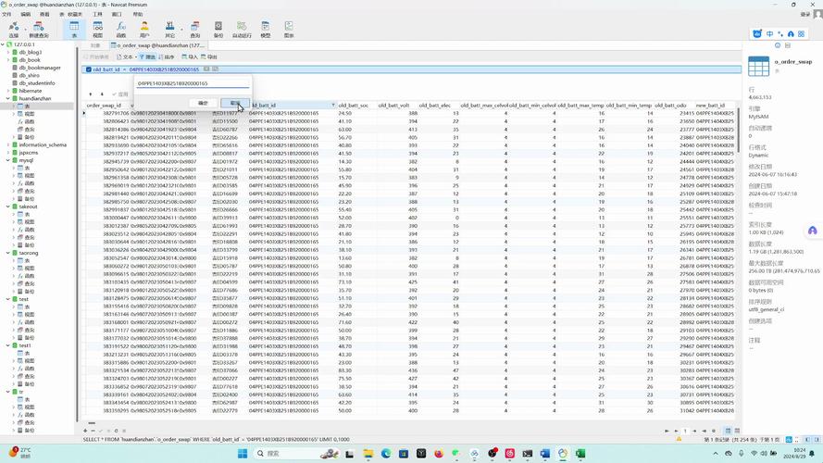The image size is (823, 463).
Task: Switch to the 对象 (Objects) tab
Action: point(95,44)
